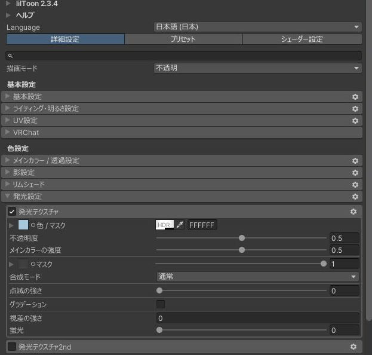The image size is (372, 355).
Task: Pick color with the eyedropper icon
Action: 180,225
